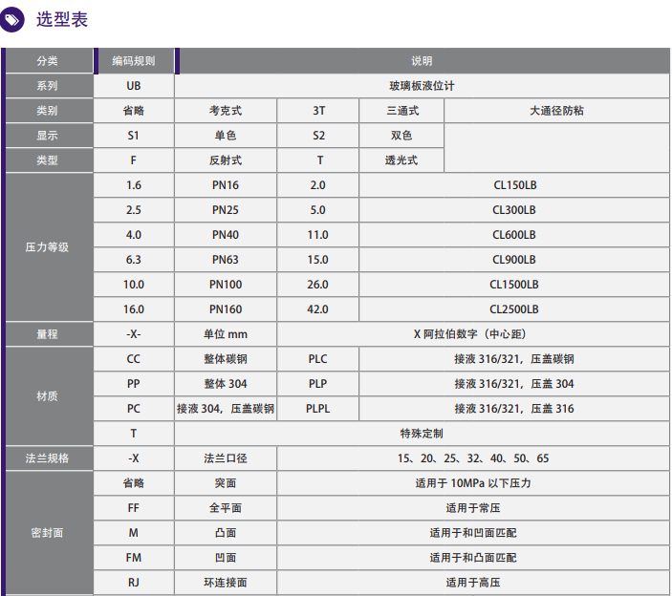Image resolution: width=672 pixels, height=596 pixels.
Task: Click the purple tag icon beside 选型表
Action: click(x=11, y=20)
